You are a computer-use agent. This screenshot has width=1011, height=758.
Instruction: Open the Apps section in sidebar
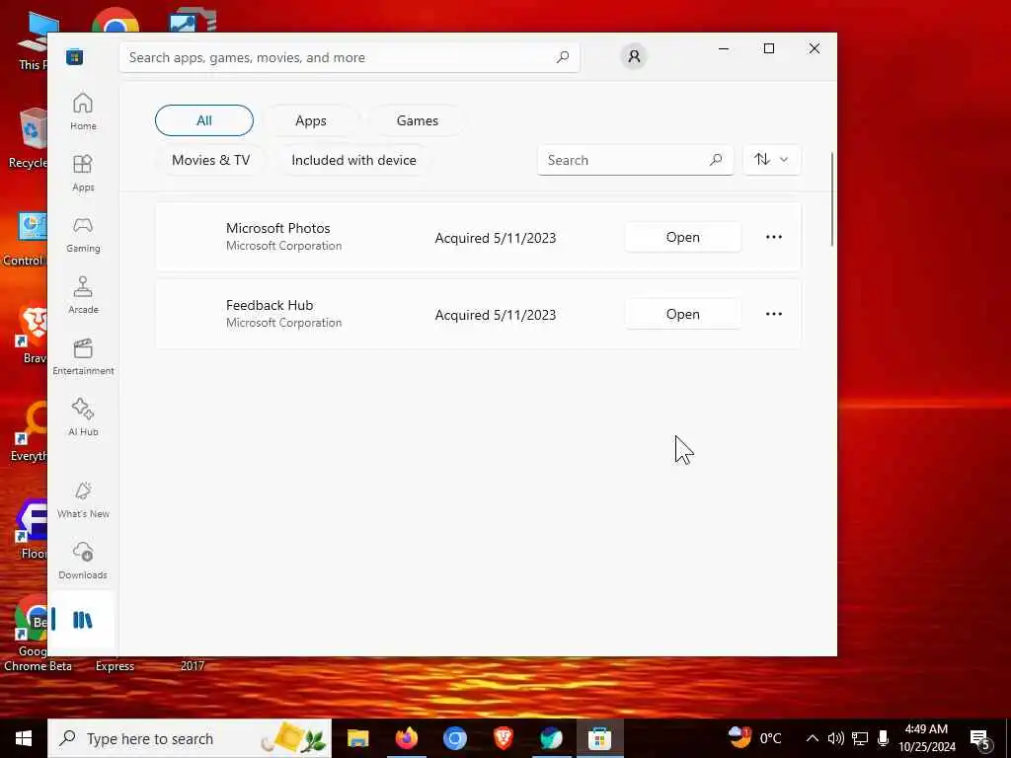click(83, 173)
